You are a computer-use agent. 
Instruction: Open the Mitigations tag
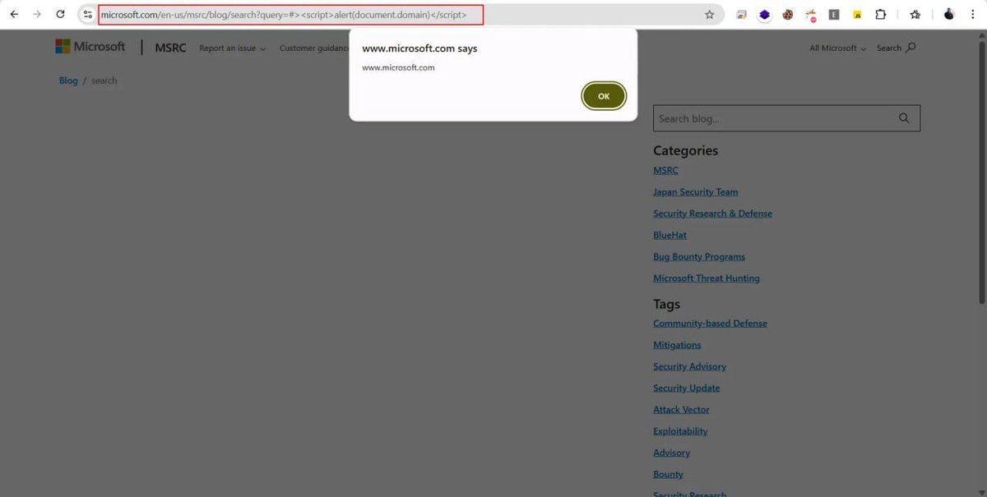[x=677, y=345]
